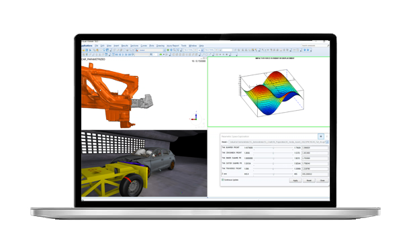
Task: Click the Apply button
Action: click(x=295, y=181)
